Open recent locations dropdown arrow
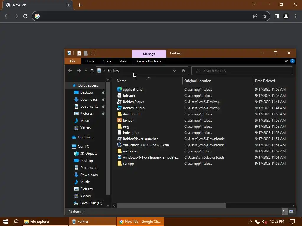 [x=86, y=71]
